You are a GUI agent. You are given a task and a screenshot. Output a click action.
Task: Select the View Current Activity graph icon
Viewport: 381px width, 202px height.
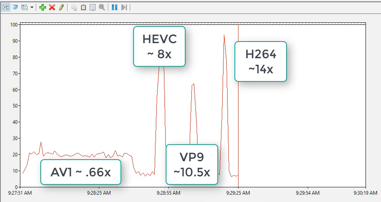pyautogui.click(x=6, y=7)
